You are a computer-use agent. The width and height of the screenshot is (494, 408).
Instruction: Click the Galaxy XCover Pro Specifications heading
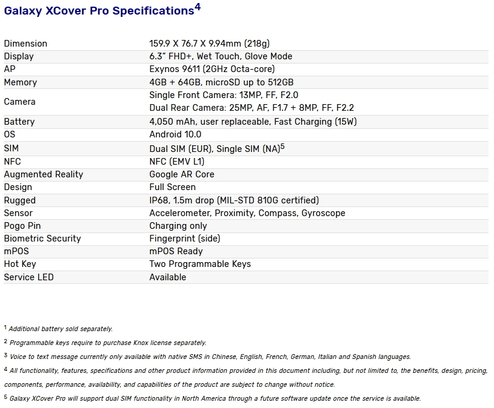(98, 11)
